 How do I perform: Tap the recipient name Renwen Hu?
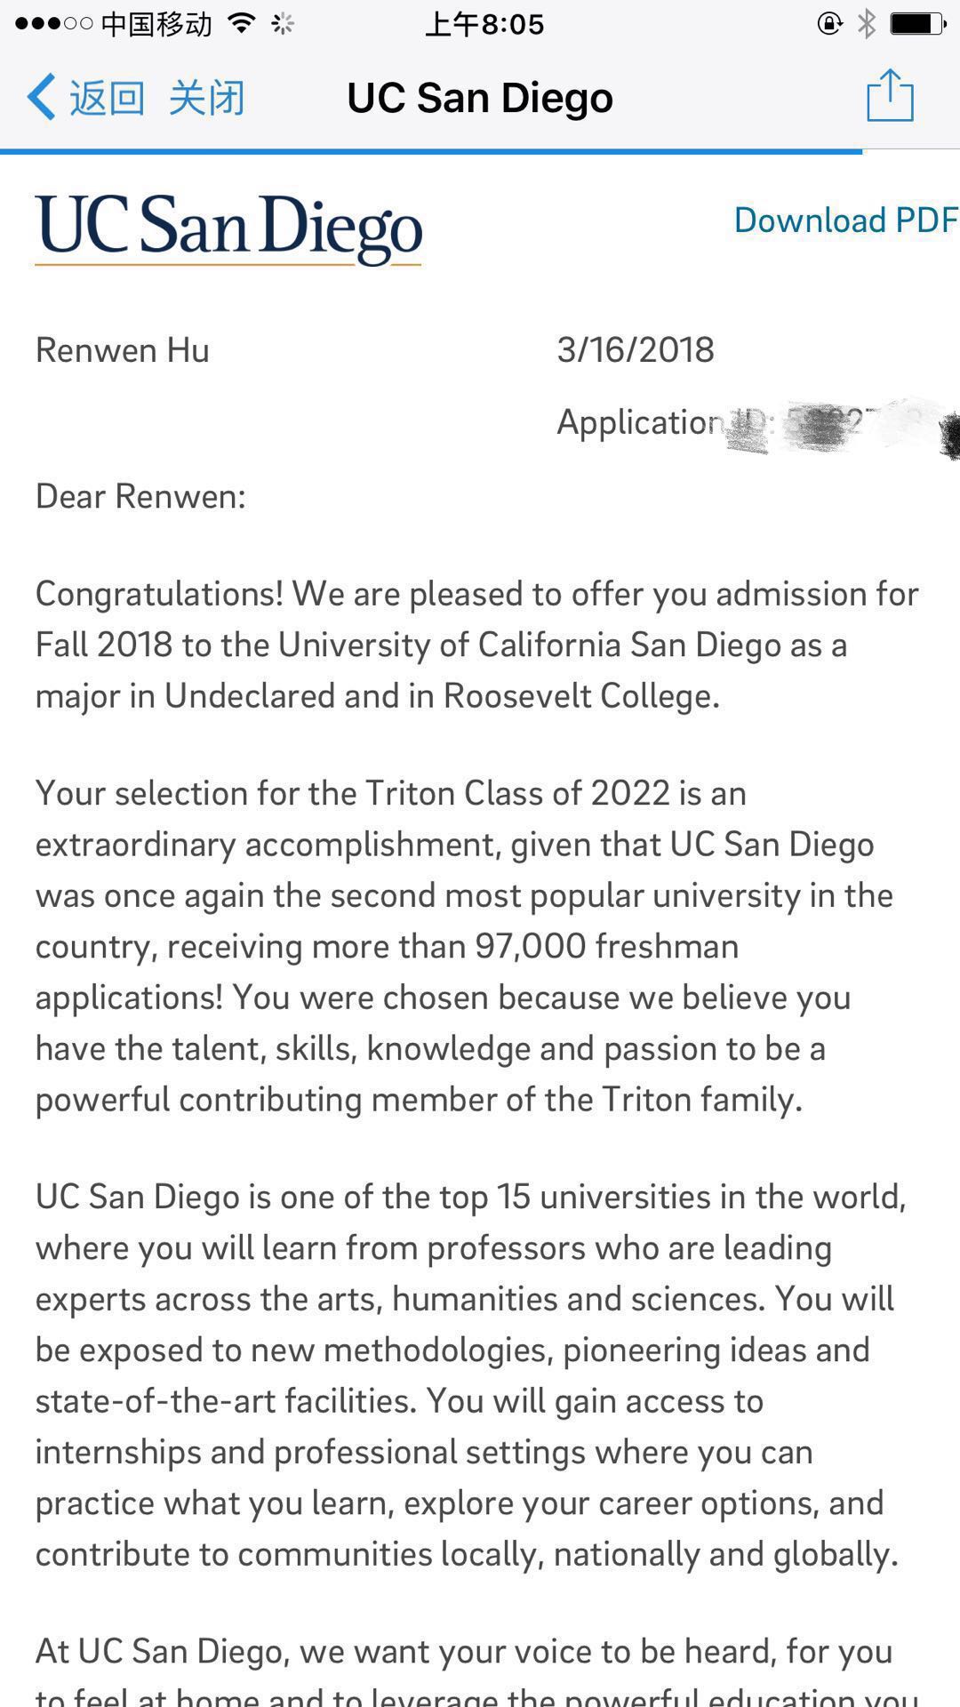point(123,350)
